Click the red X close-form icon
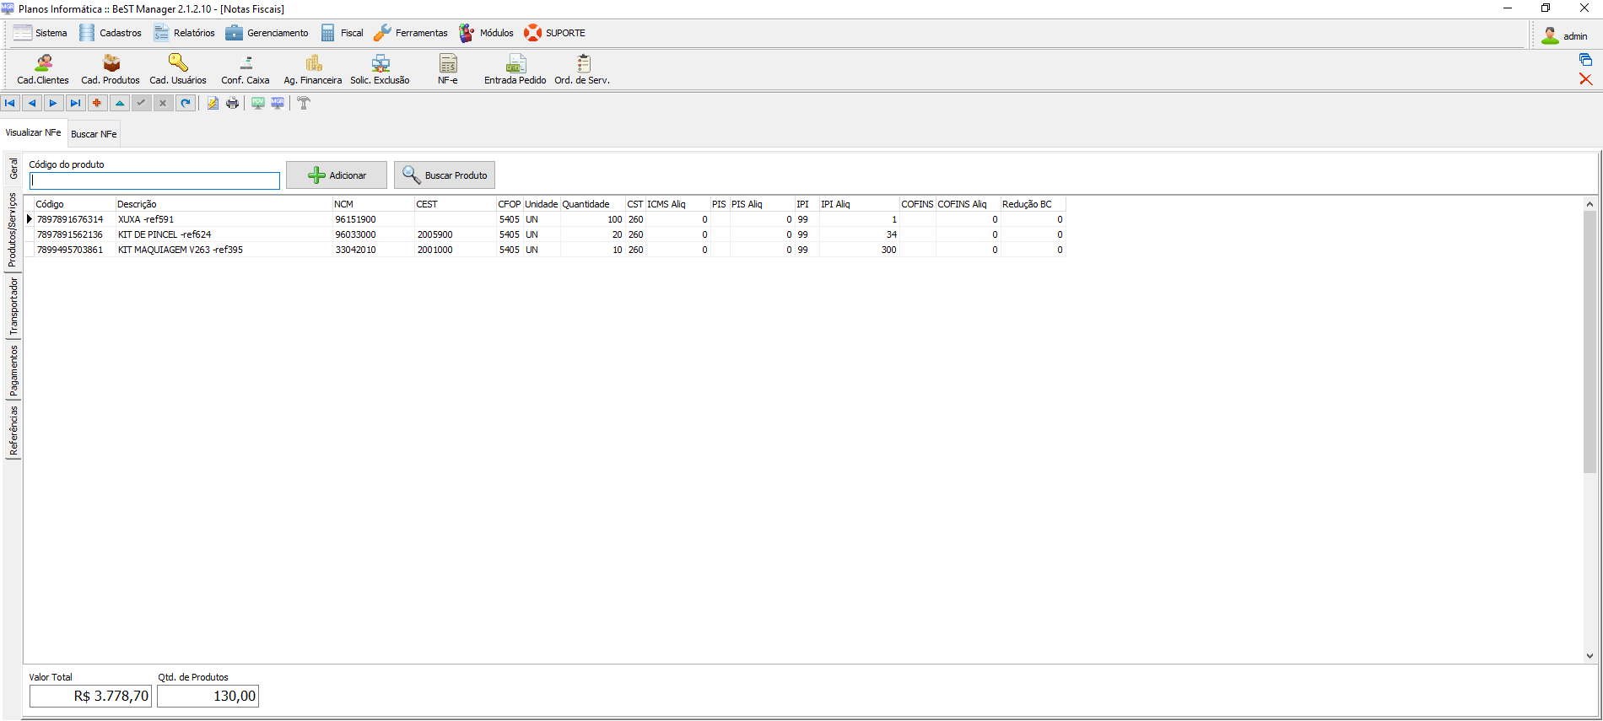 (x=1585, y=79)
